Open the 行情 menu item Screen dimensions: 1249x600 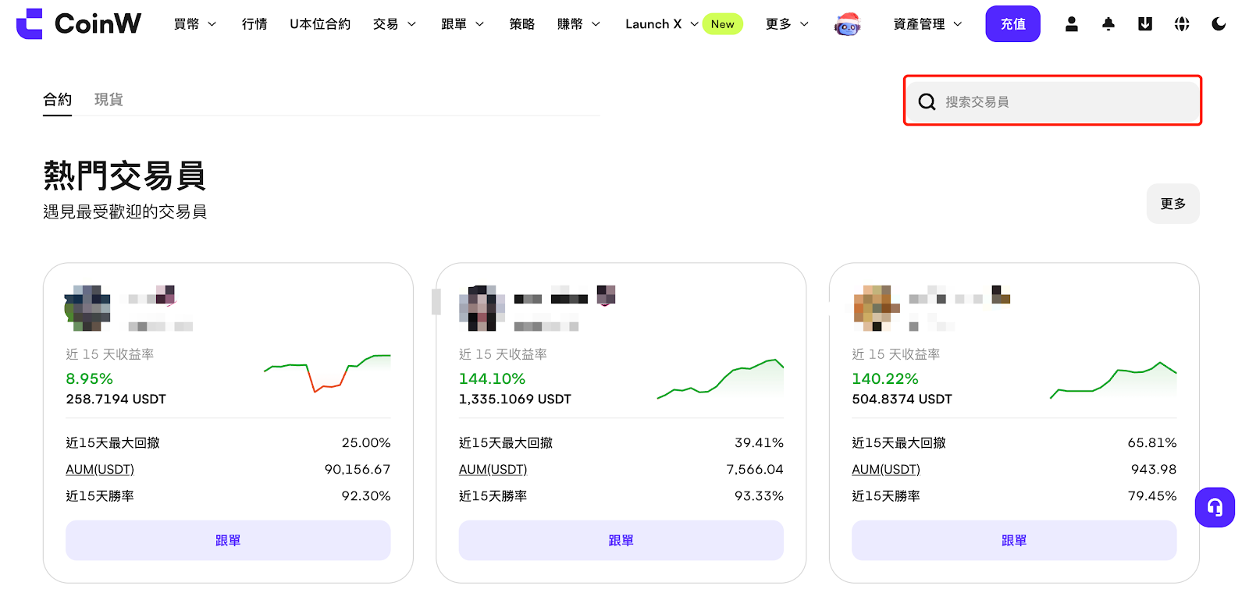click(x=254, y=24)
